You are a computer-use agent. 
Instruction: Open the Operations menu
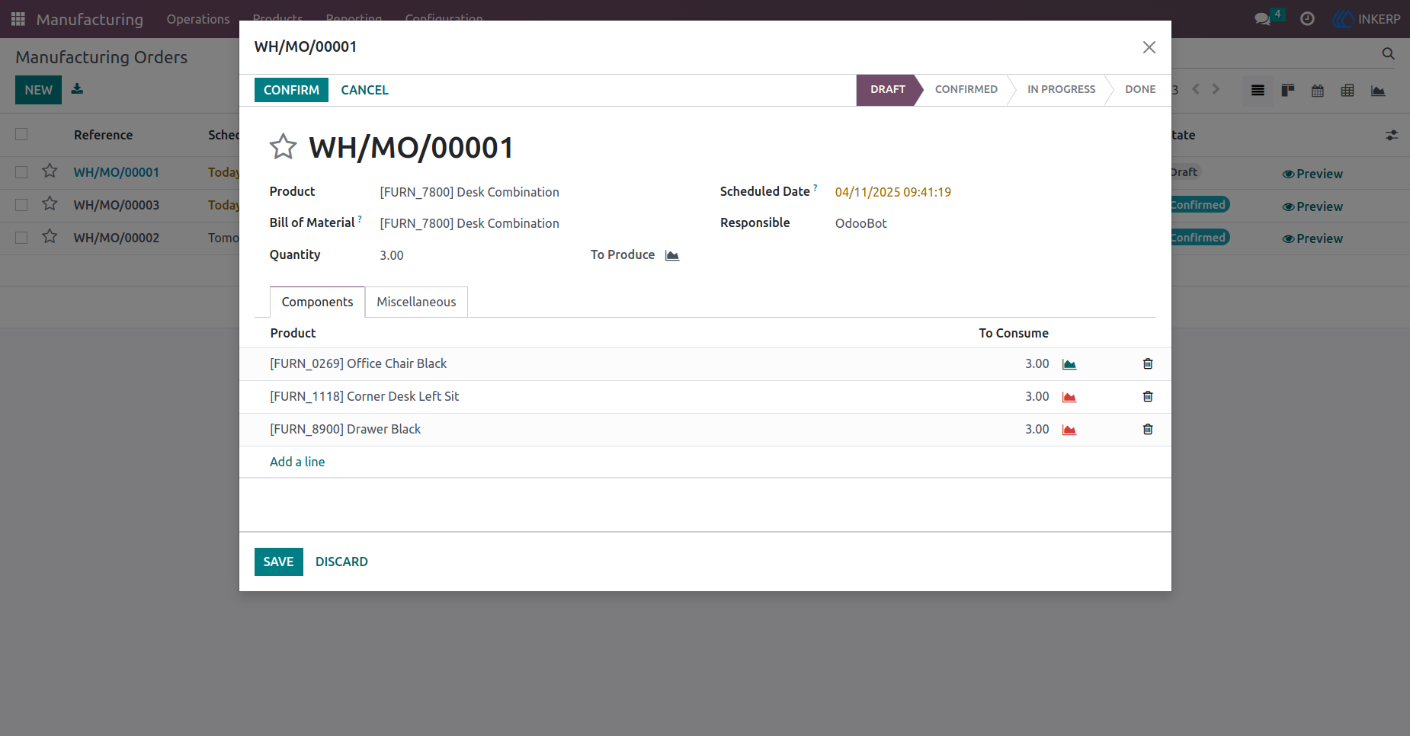[198, 19]
